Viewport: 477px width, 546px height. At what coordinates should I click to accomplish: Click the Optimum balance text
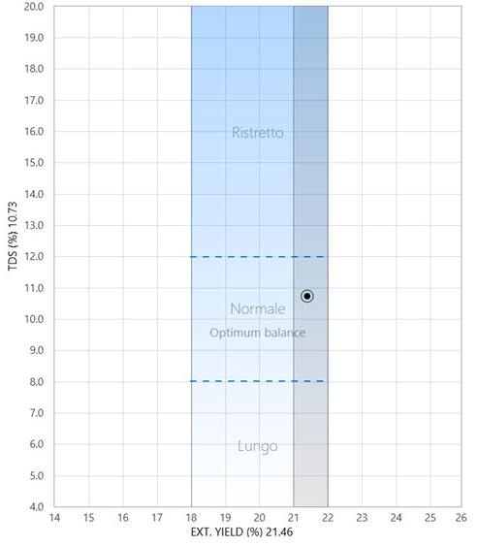[258, 333]
